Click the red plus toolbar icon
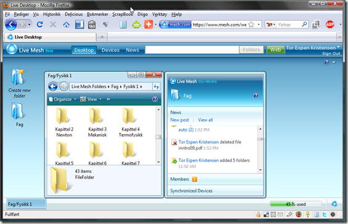 pos(148,25)
